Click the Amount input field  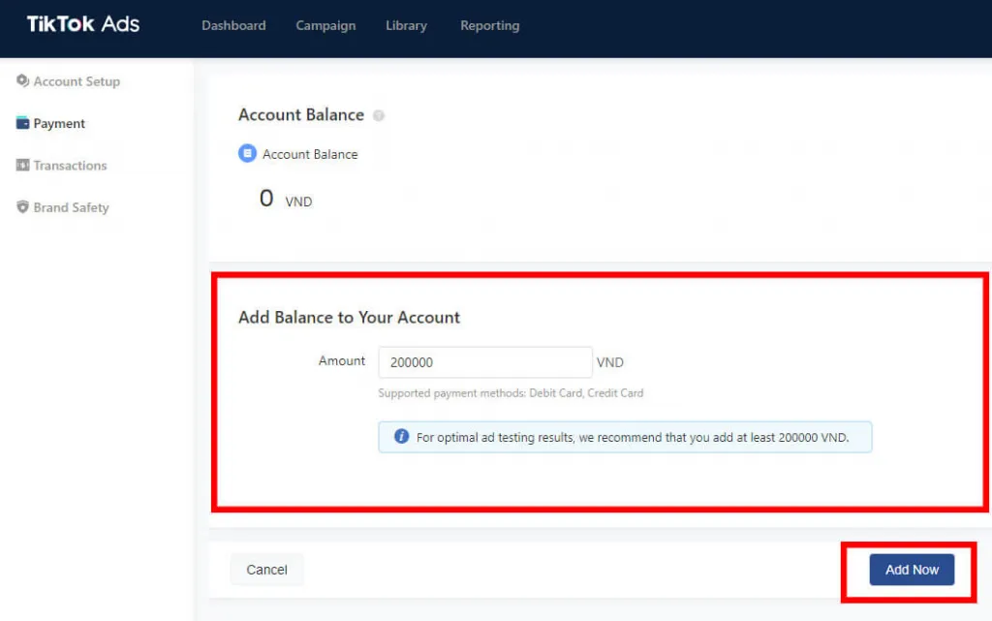point(484,362)
